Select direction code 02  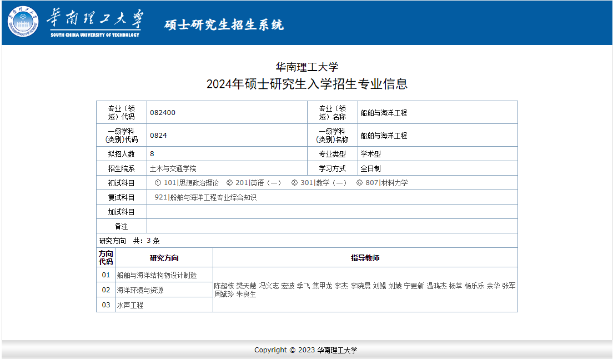tap(106, 290)
